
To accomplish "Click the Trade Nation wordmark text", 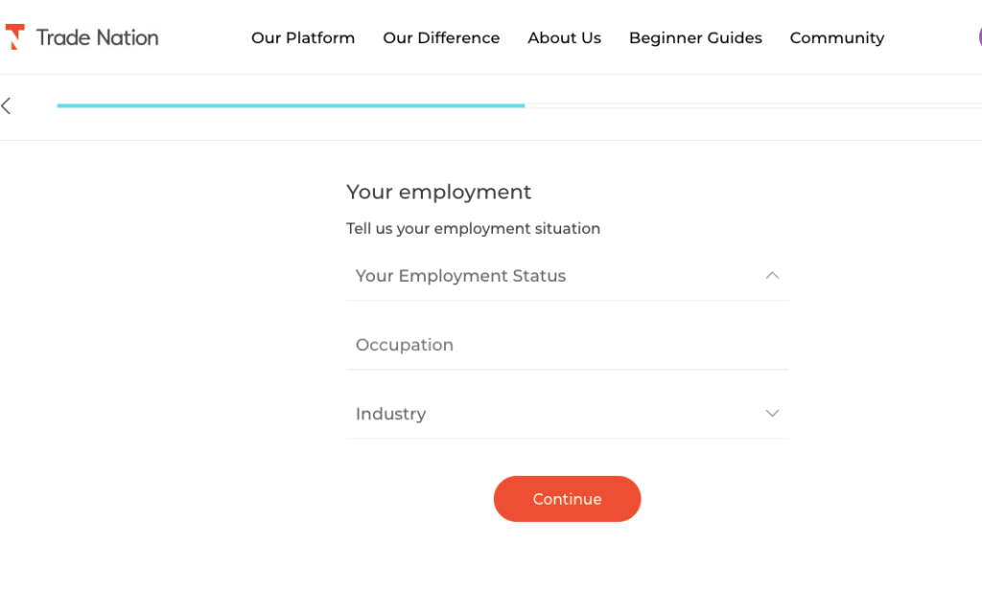I will click(x=97, y=38).
